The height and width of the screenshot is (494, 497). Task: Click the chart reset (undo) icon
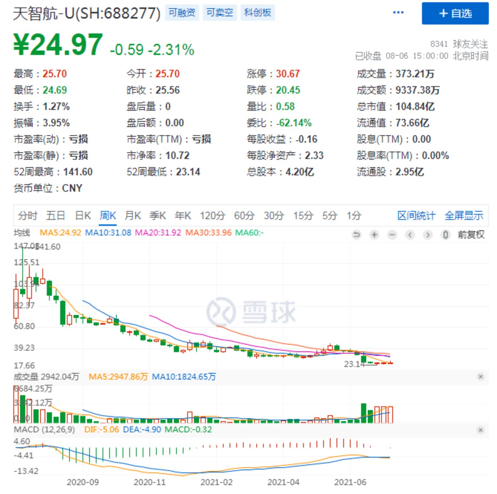(x=356, y=235)
